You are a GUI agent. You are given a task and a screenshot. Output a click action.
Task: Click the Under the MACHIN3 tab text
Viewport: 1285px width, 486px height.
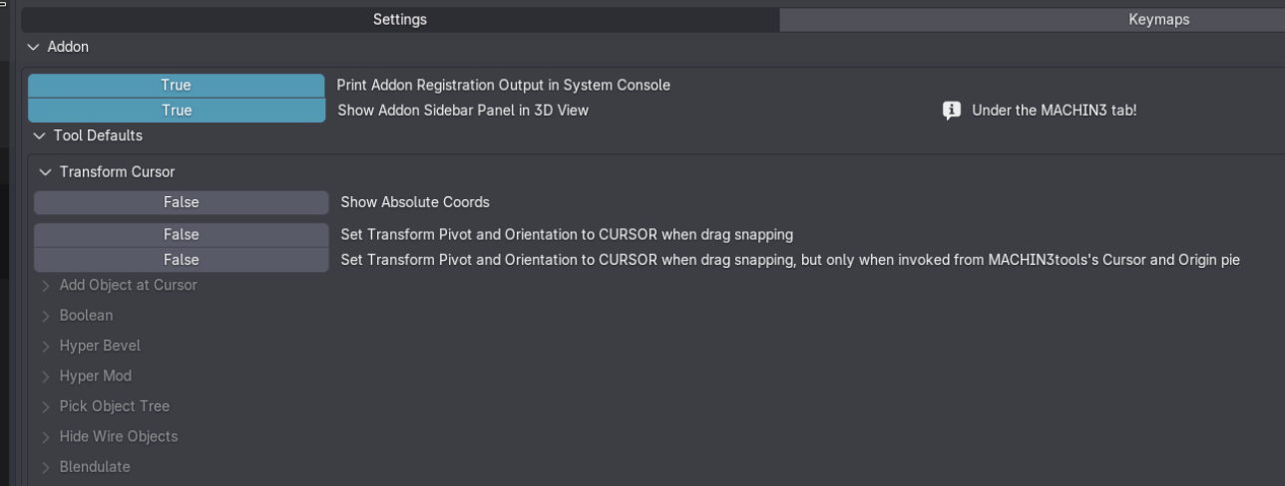click(x=1055, y=111)
